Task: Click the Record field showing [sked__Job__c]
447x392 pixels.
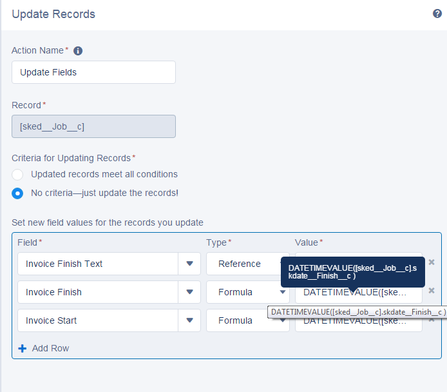Action: pyautogui.click(x=93, y=126)
